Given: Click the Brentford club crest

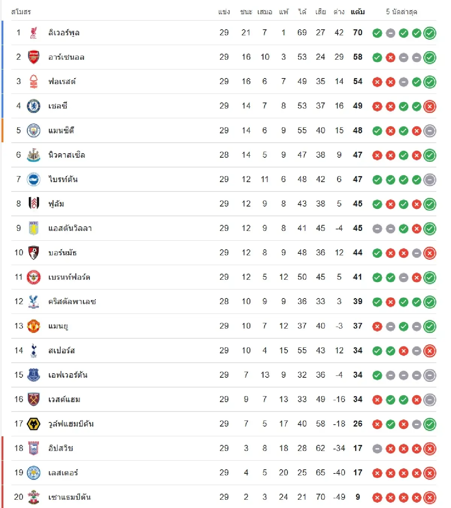Looking at the screenshot, I should click(33, 277).
